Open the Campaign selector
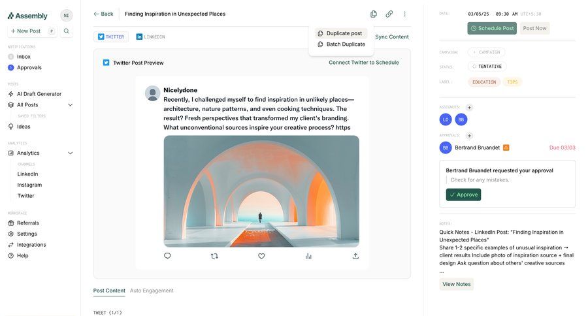This screenshot has height=316, width=588. point(486,52)
